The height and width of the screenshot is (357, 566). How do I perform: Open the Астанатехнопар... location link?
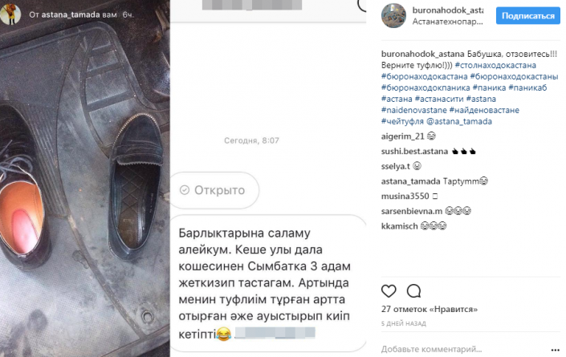448,22
